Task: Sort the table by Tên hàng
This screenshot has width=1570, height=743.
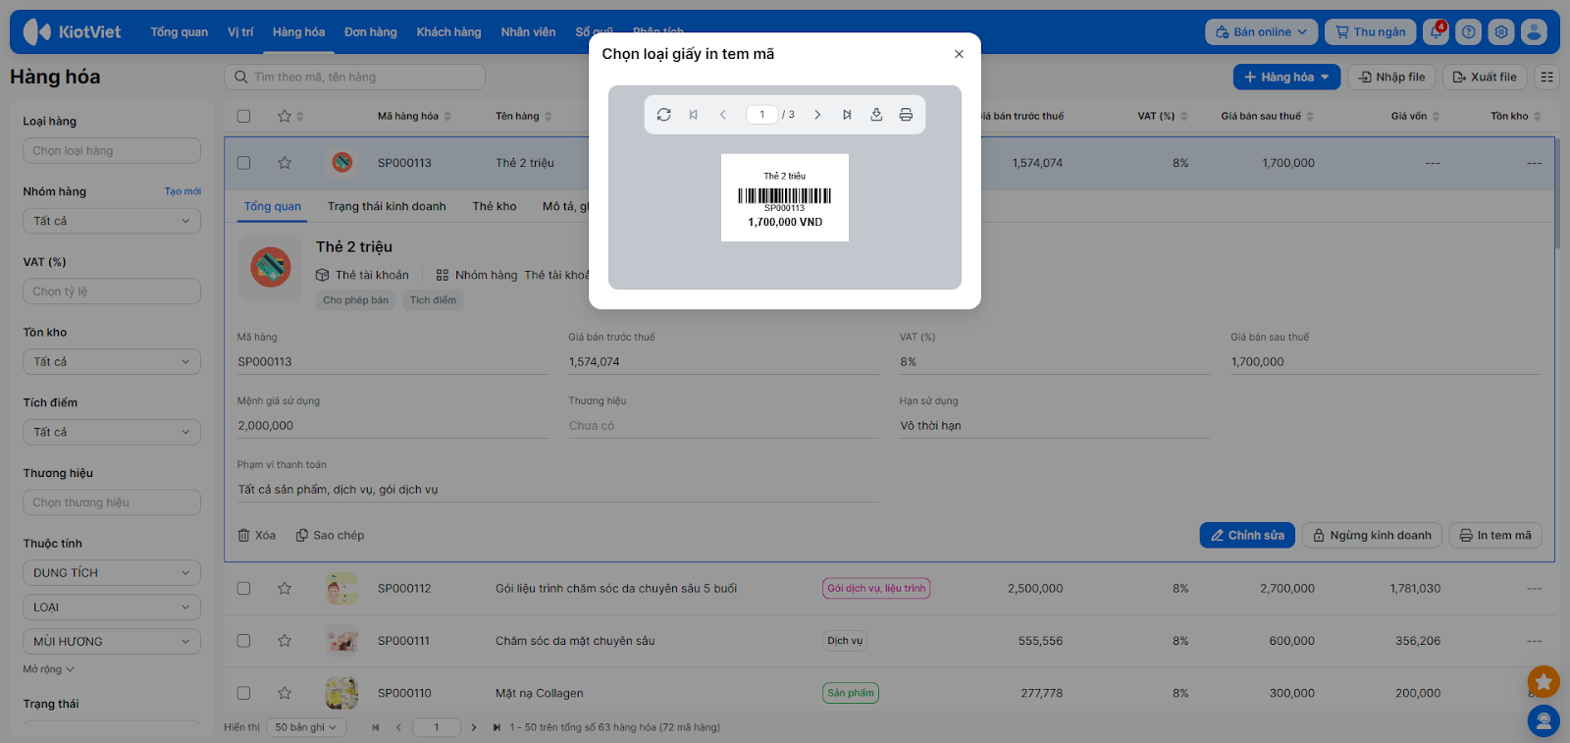Action: tap(523, 116)
